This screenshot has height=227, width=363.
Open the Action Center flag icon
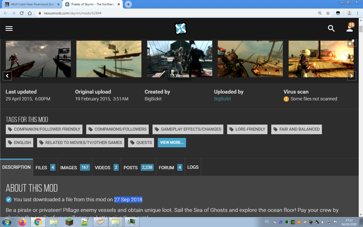tap(335, 222)
